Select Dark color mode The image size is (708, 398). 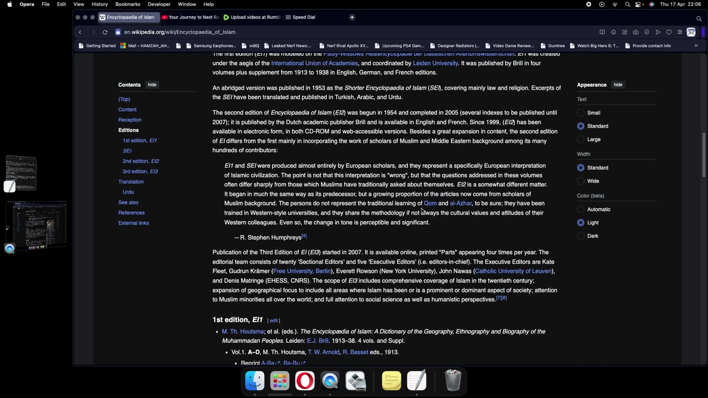point(581,236)
